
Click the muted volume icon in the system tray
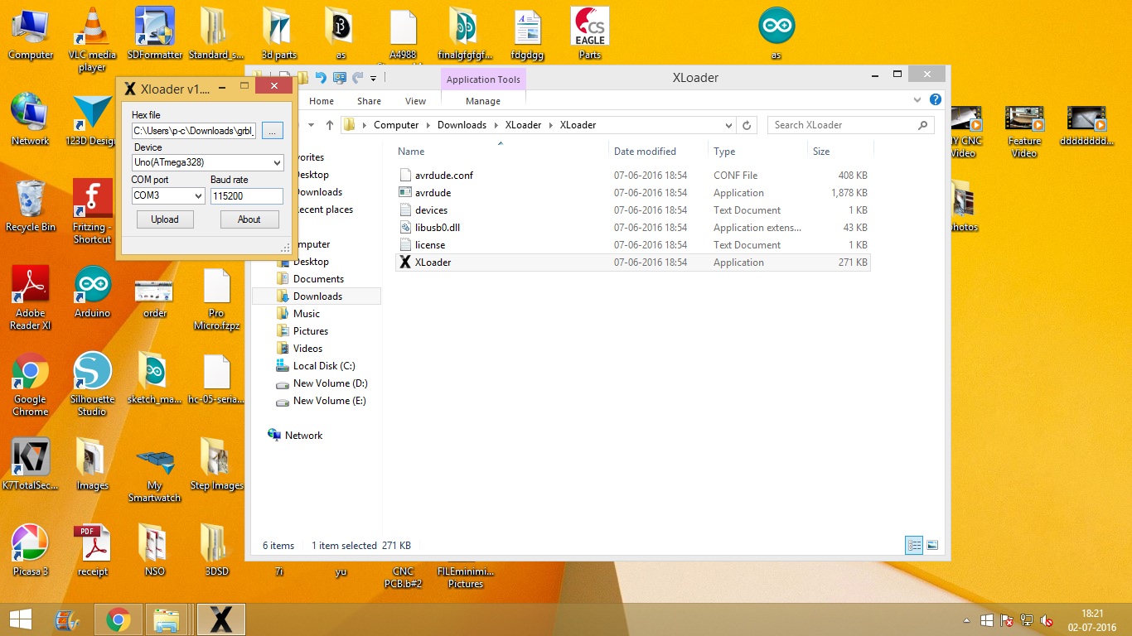coord(1047,620)
